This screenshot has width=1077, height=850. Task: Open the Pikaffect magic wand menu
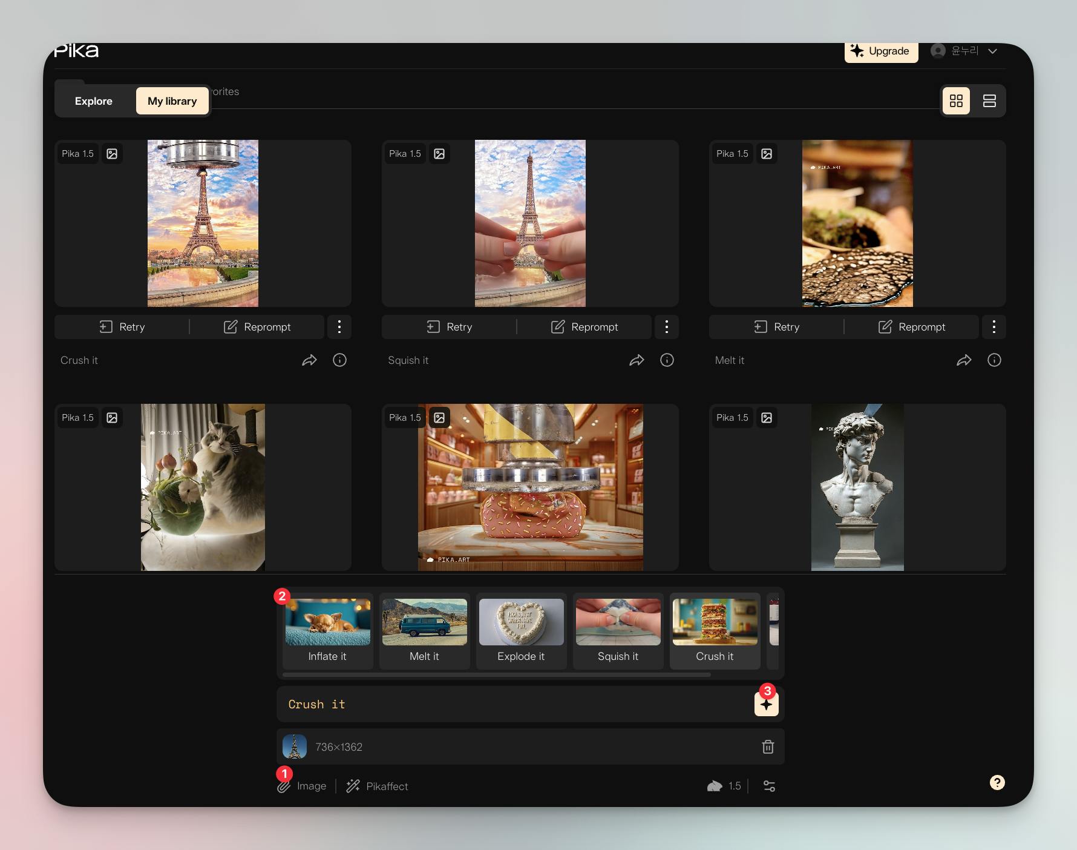tap(377, 786)
